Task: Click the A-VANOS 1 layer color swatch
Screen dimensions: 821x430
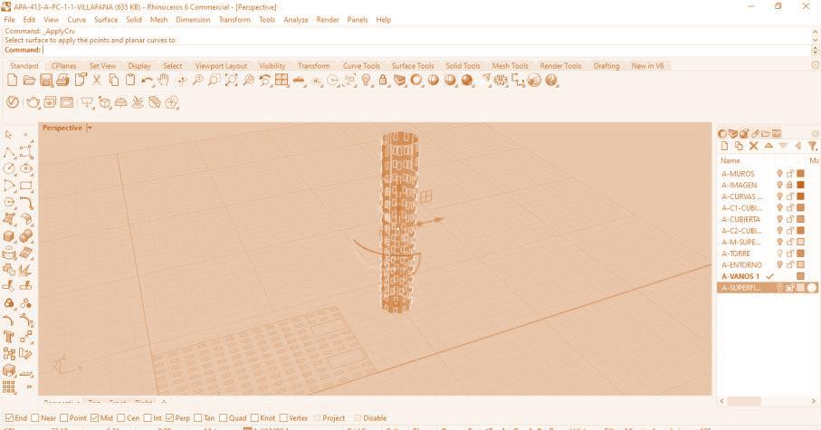Action: pos(800,276)
